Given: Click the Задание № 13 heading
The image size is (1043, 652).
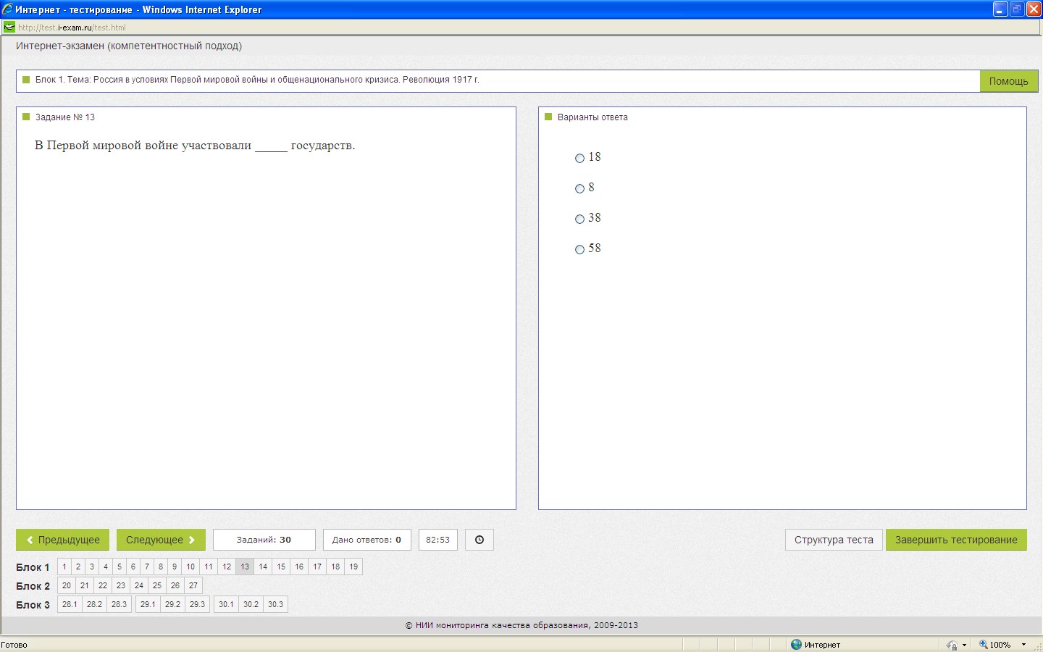Looking at the screenshot, I should point(65,117).
